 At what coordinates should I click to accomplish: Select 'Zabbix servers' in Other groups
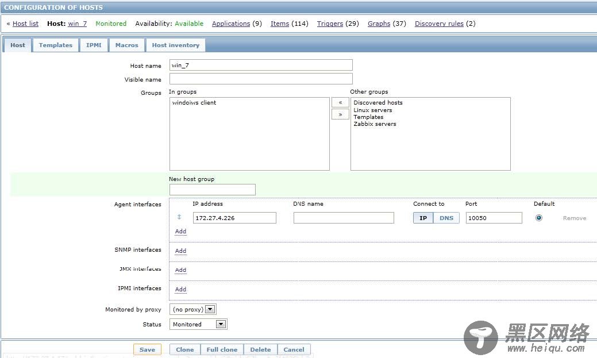tap(375, 124)
